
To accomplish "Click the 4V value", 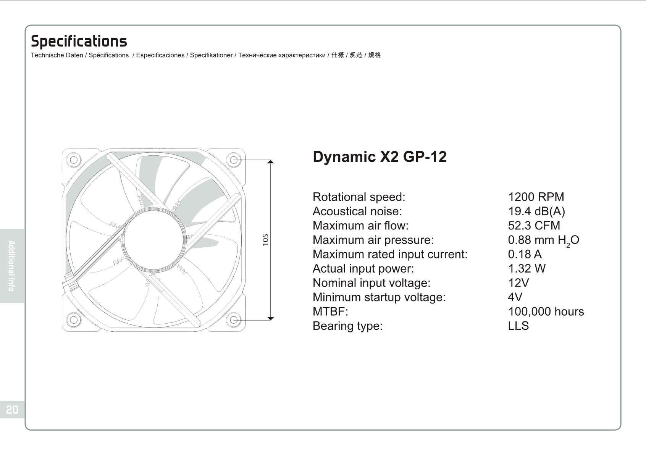I will coord(515,297).
